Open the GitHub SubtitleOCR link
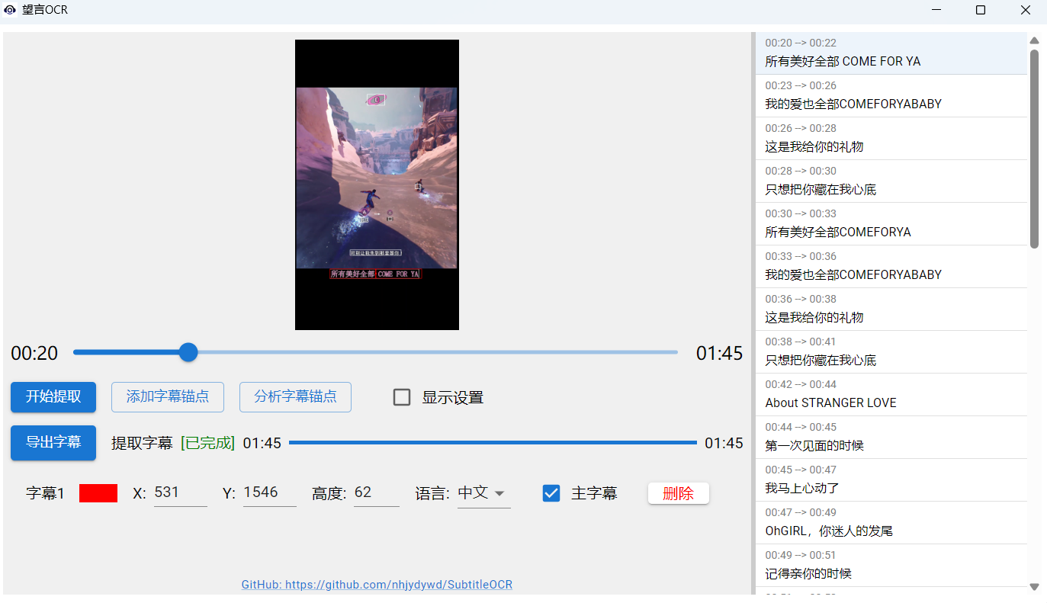 click(377, 585)
